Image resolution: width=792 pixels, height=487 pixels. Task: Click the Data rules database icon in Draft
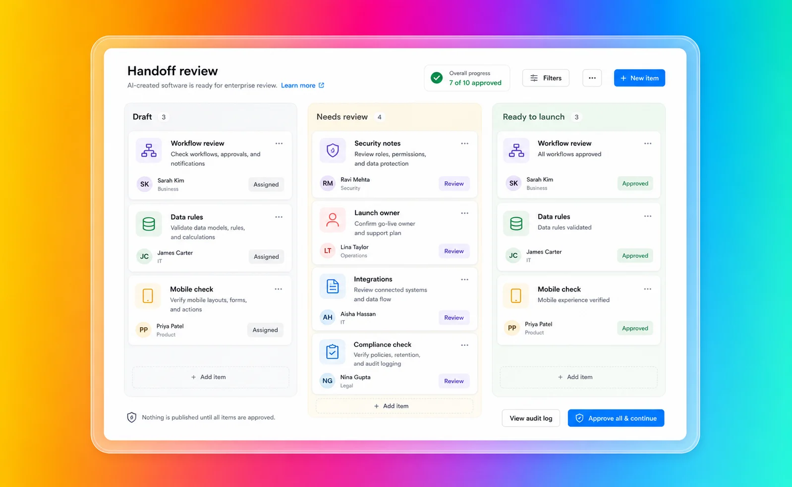point(149,224)
